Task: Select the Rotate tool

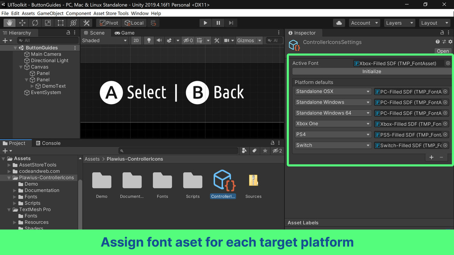Action: coord(35,23)
